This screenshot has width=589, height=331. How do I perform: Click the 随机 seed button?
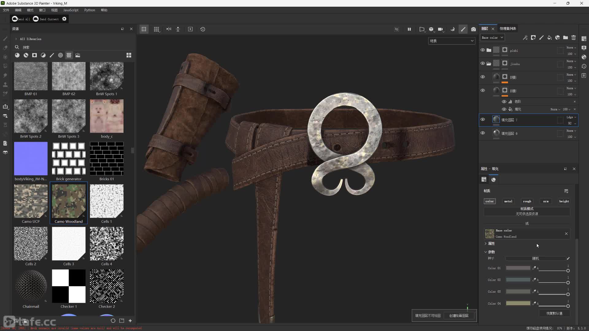pos(535,258)
